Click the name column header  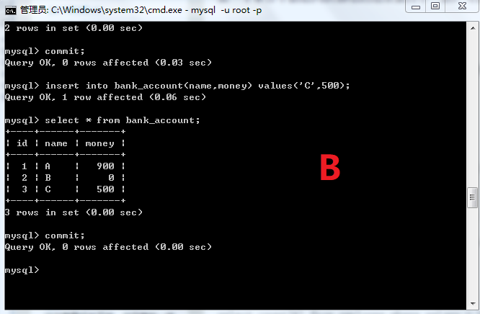click(x=56, y=143)
